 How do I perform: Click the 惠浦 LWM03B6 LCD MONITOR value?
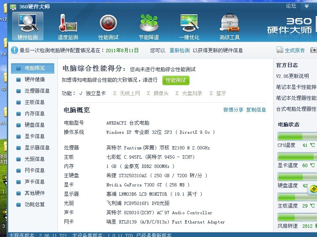pyautogui.click(x=154, y=194)
